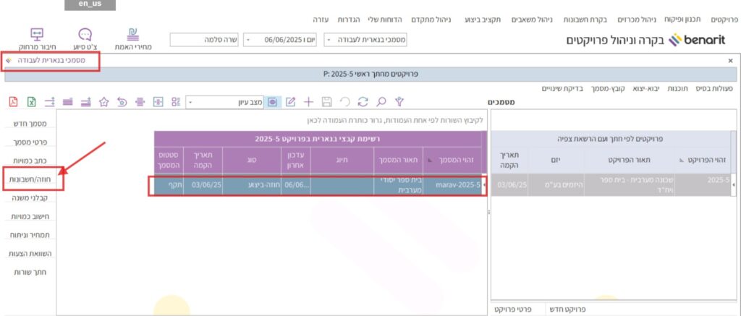This screenshot has height=316, width=741.
Task: Click the Excel export icon
Action: click(32, 102)
